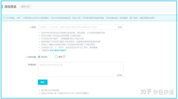Click the 签名 field label

[x=34, y=27]
